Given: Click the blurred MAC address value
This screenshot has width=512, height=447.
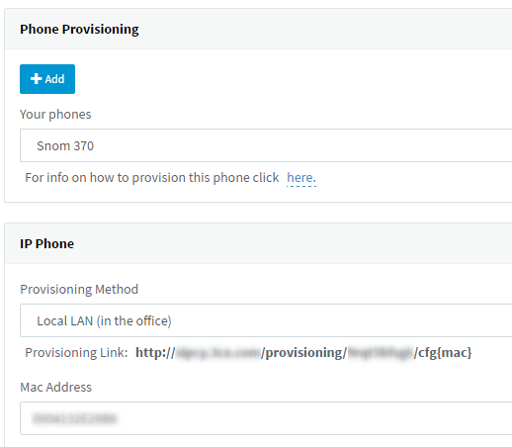Looking at the screenshot, I should coord(74,418).
